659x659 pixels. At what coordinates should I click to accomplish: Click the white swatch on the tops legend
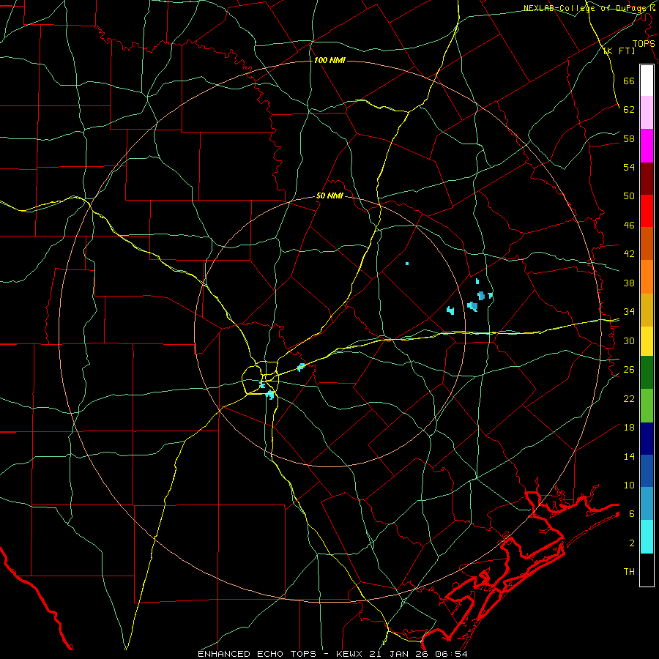click(647, 81)
